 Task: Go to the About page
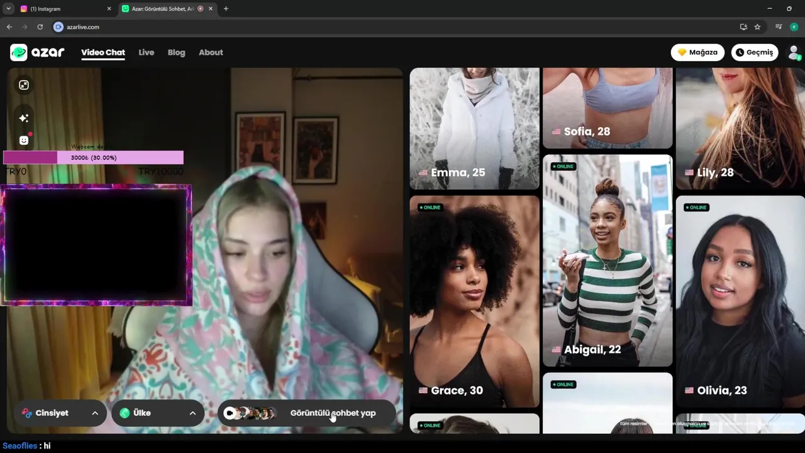(x=211, y=52)
